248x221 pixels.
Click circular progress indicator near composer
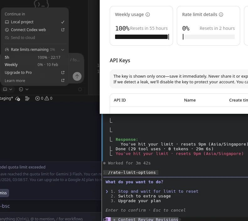(80, 89)
